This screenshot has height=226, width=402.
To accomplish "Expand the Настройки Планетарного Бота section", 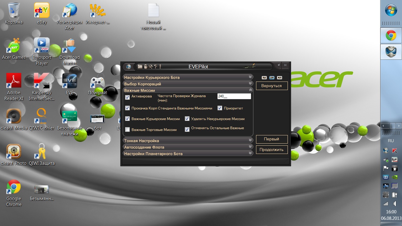I will tap(188, 153).
